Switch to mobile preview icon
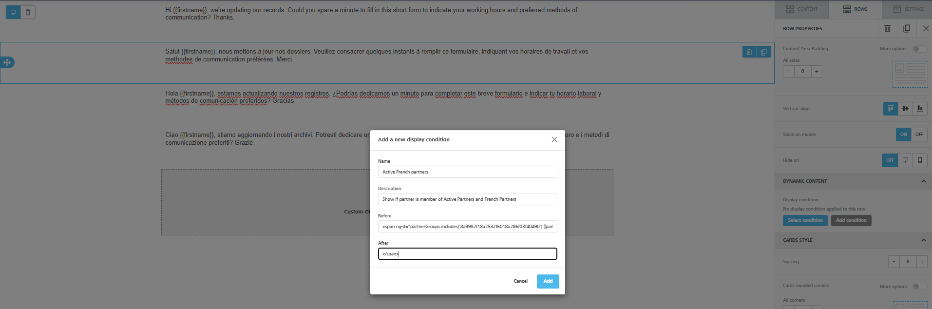Image resolution: width=932 pixels, height=309 pixels. coord(28,12)
